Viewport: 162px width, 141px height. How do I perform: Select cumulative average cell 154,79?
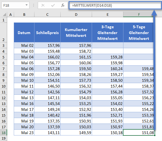click(76, 92)
